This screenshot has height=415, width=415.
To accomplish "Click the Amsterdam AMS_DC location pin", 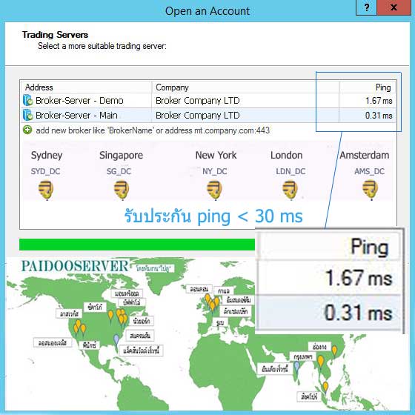I will click(370, 190).
